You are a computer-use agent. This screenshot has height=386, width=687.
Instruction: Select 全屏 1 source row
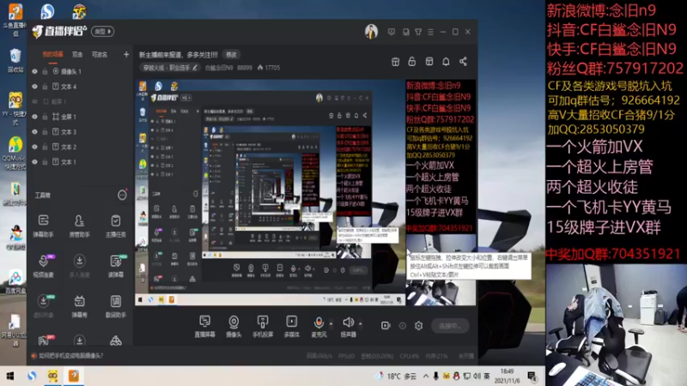[79, 117]
